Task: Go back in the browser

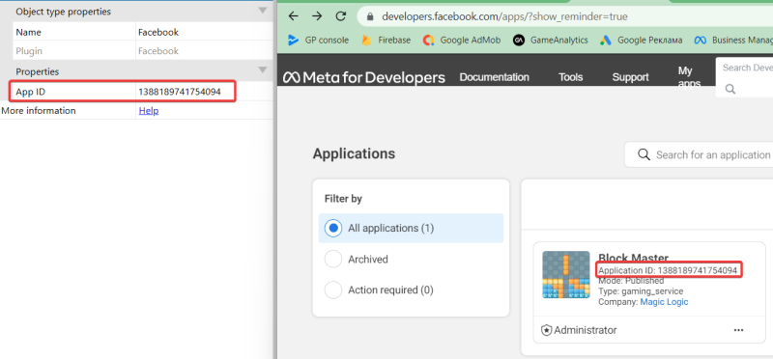Action: point(294,16)
